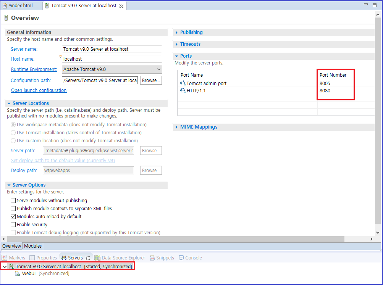This screenshot has height=285, width=383.
Task: Click the Server path field
Action: (89, 151)
